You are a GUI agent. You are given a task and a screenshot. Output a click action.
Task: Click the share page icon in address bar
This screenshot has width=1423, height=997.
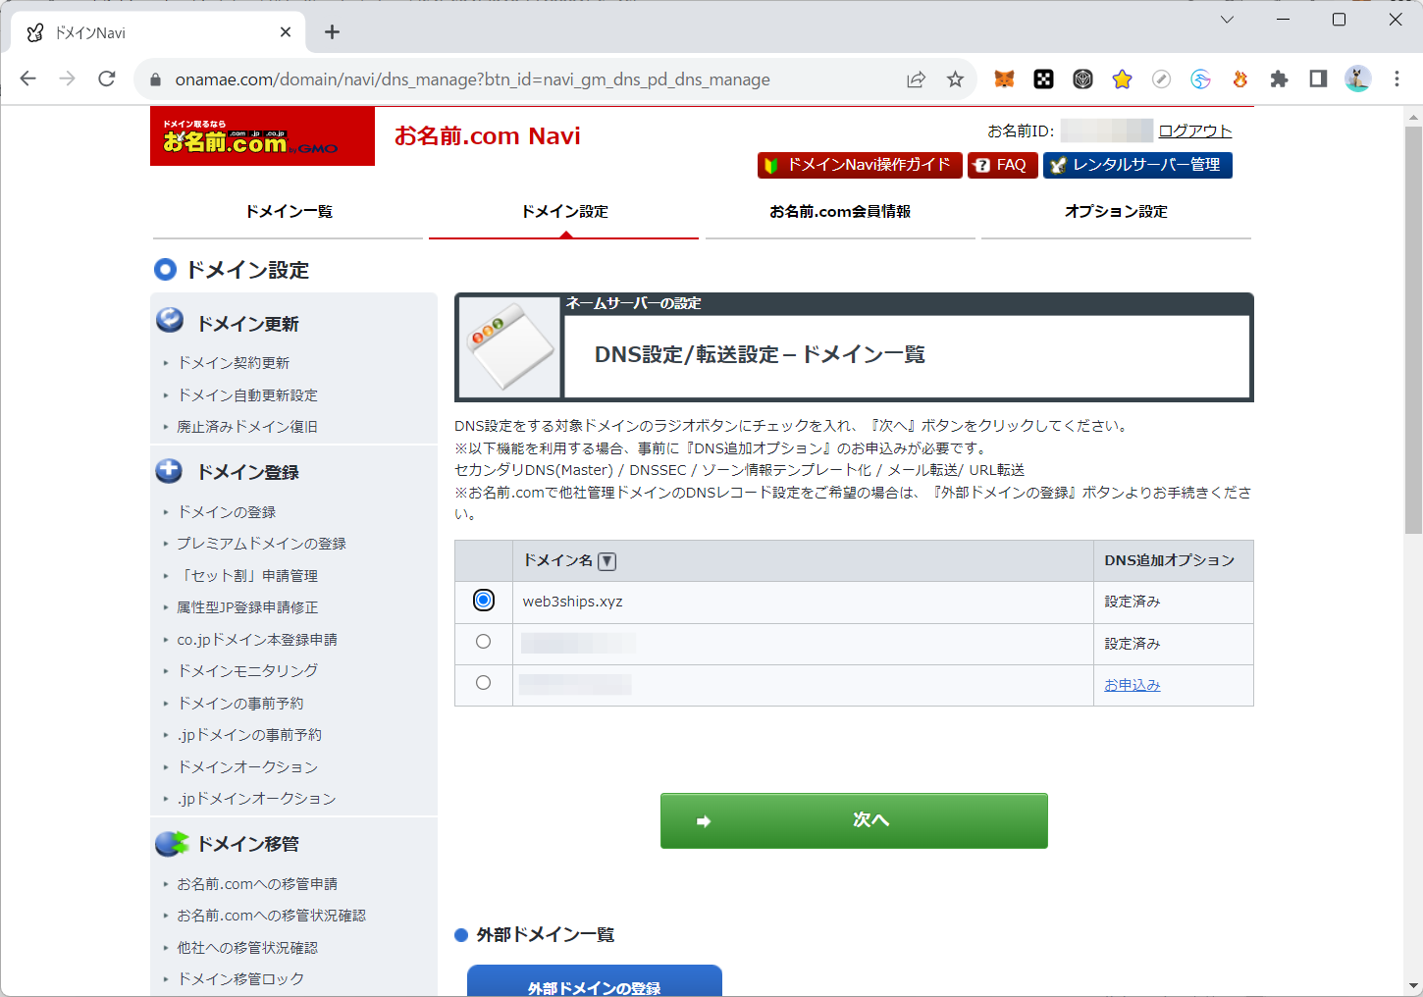pyautogui.click(x=916, y=79)
